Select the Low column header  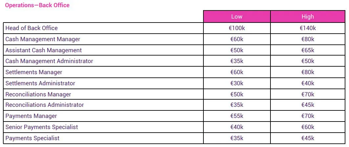tap(237, 17)
